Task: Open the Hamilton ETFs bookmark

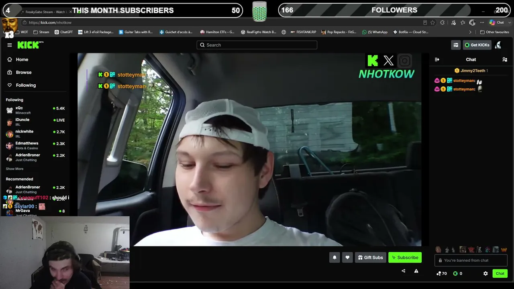Action: pos(217,32)
